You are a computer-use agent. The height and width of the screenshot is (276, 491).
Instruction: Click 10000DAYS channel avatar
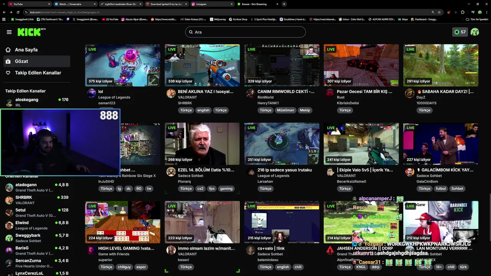point(409,93)
